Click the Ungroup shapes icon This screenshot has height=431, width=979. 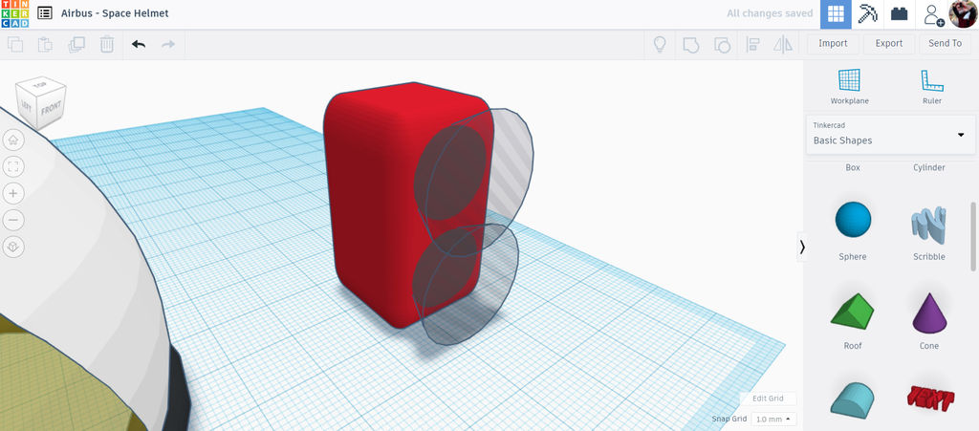coord(722,44)
